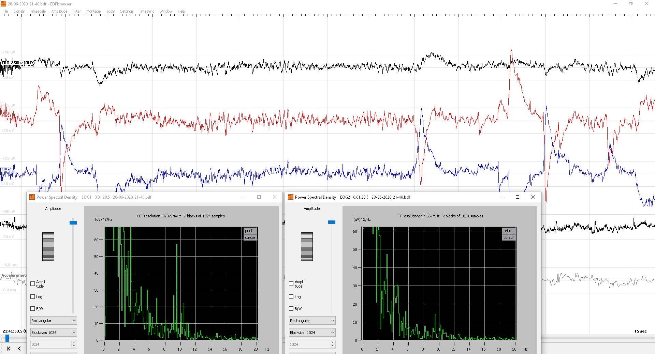
Task: Open the Window menu
Action: [166, 11]
